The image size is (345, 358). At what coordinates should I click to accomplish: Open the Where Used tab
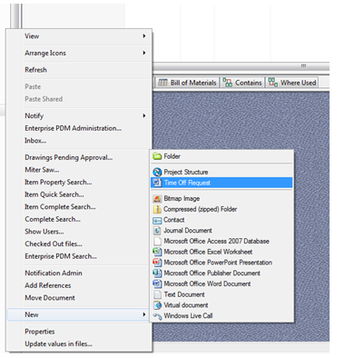tap(292, 83)
